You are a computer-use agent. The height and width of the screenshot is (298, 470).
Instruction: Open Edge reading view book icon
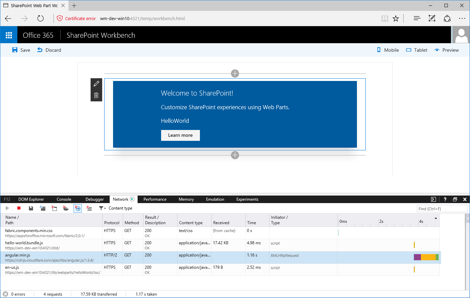coord(385,18)
